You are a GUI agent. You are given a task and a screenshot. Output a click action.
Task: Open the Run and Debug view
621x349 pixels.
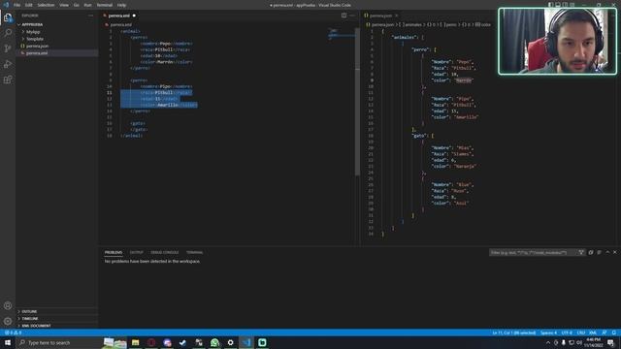tap(8, 64)
